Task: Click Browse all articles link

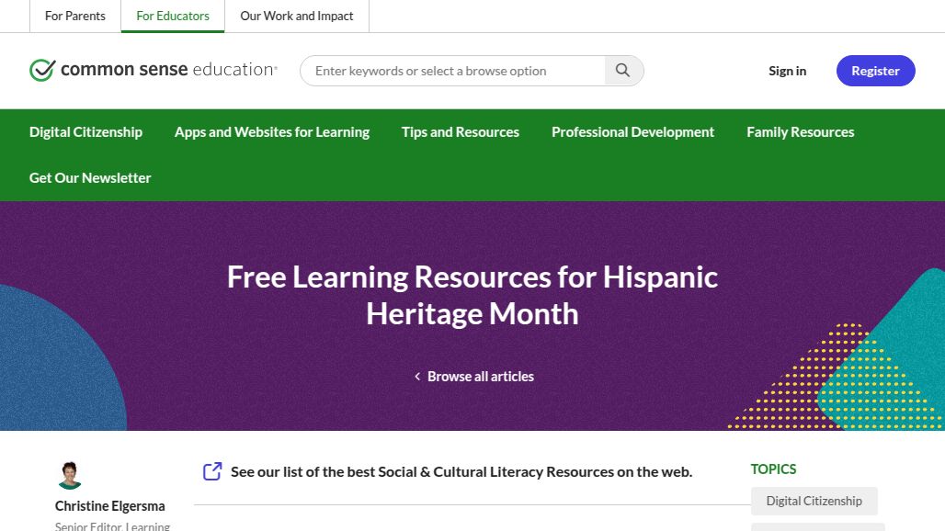Action: (x=481, y=377)
